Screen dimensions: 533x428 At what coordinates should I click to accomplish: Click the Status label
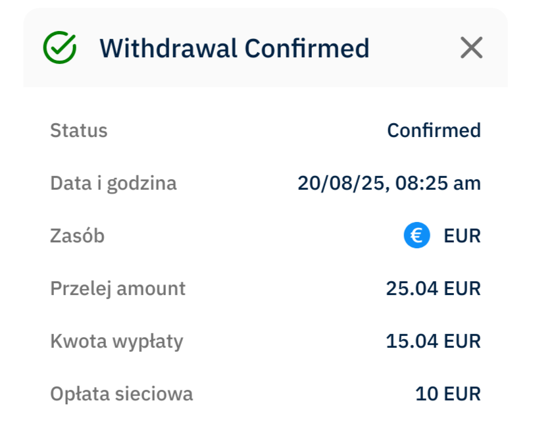[x=79, y=130]
